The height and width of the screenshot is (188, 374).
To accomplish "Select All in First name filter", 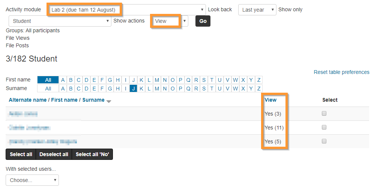I will click(x=48, y=80).
